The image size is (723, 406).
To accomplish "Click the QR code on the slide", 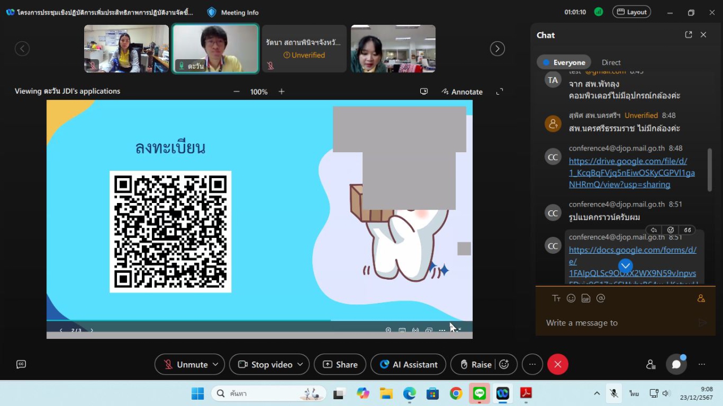I will coord(170,231).
